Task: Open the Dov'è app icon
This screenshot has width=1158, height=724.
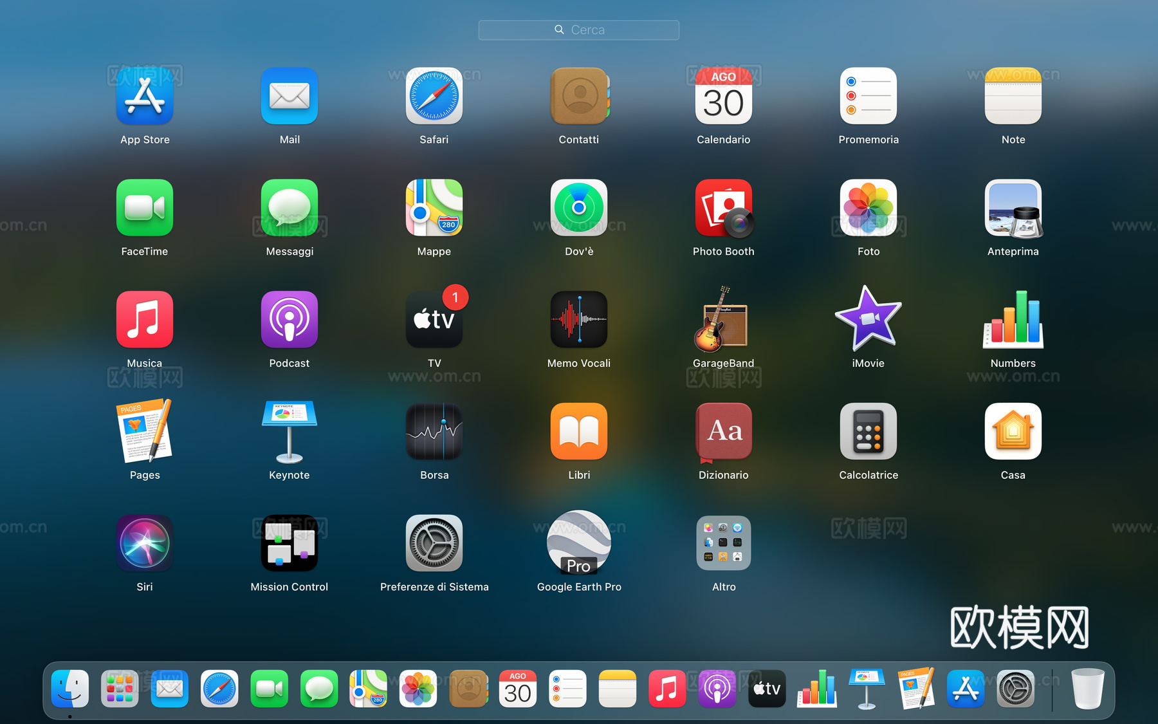Action: click(x=578, y=208)
